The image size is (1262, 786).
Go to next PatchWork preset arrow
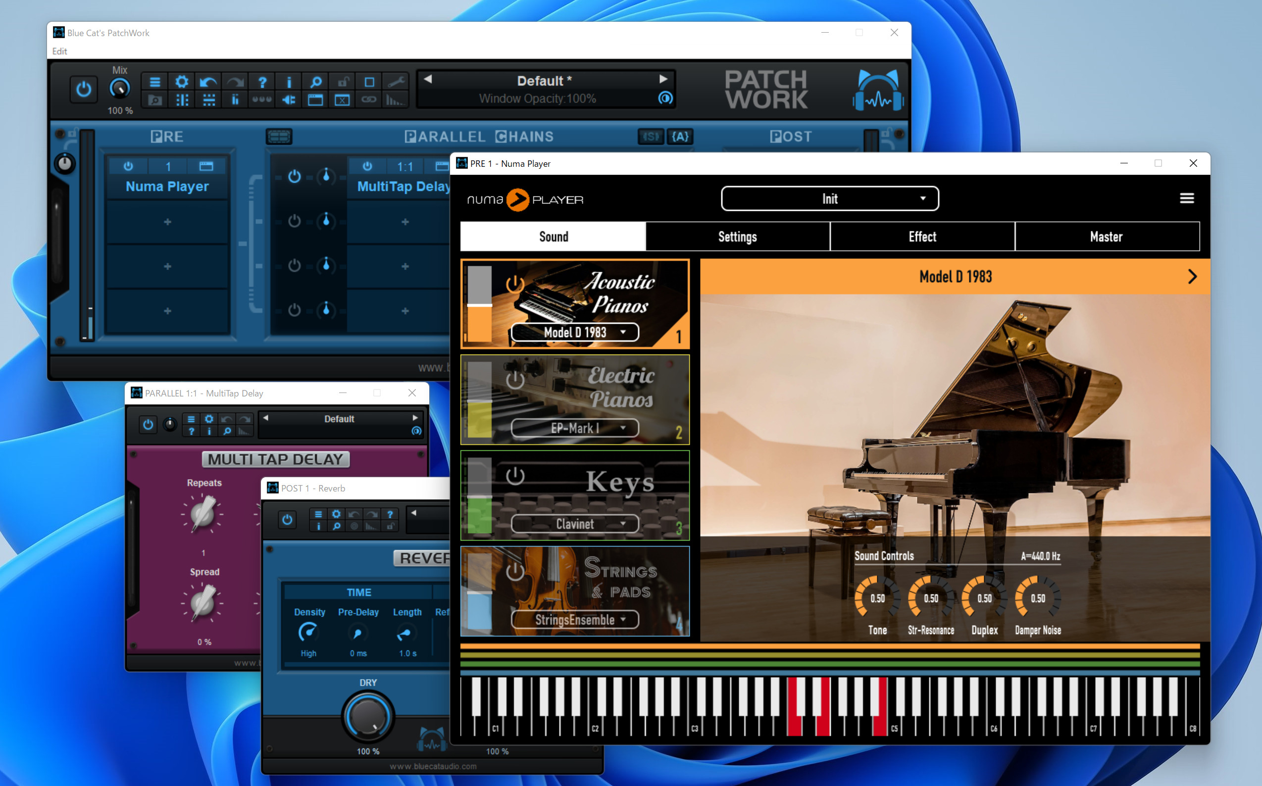[663, 79]
